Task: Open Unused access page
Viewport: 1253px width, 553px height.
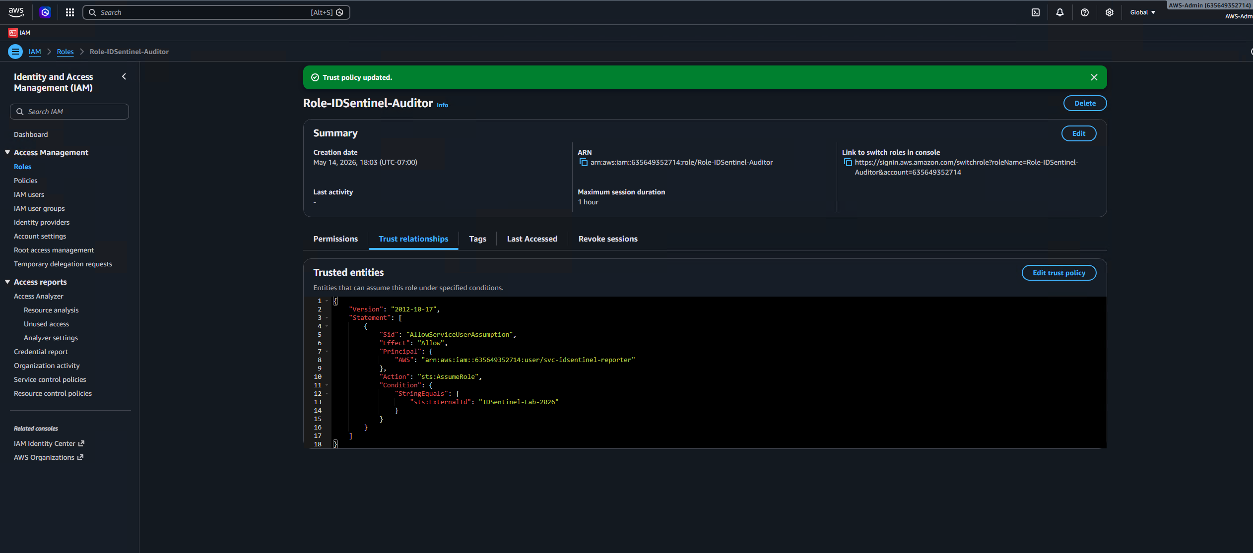Action: (x=46, y=324)
